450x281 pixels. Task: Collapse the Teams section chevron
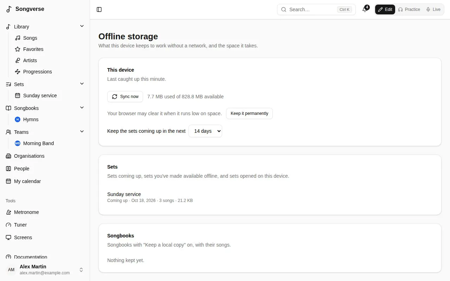(82, 132)
